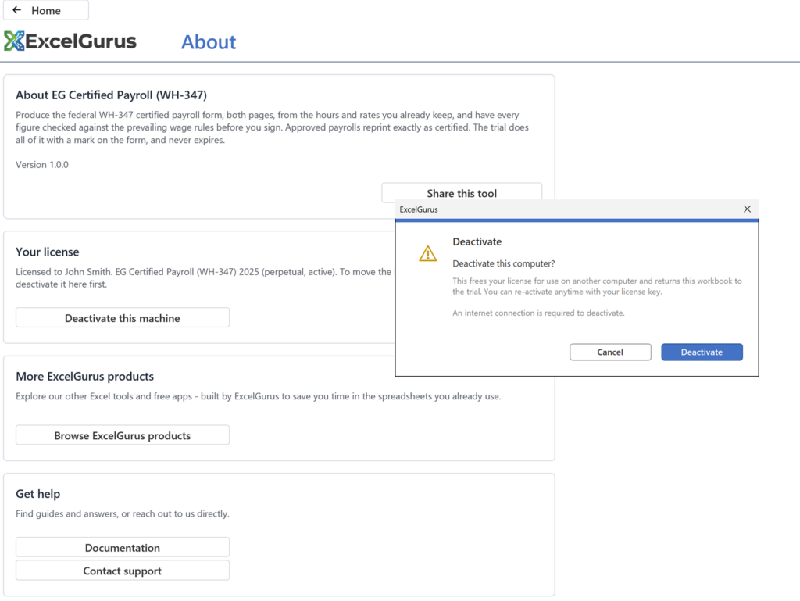
Task: Click the 'Get help' heading
Action: [x=38, y=494]
